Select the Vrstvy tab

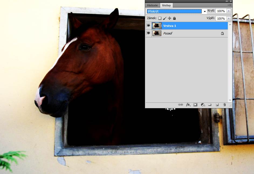pyautogui.click(x=166, y=5)
